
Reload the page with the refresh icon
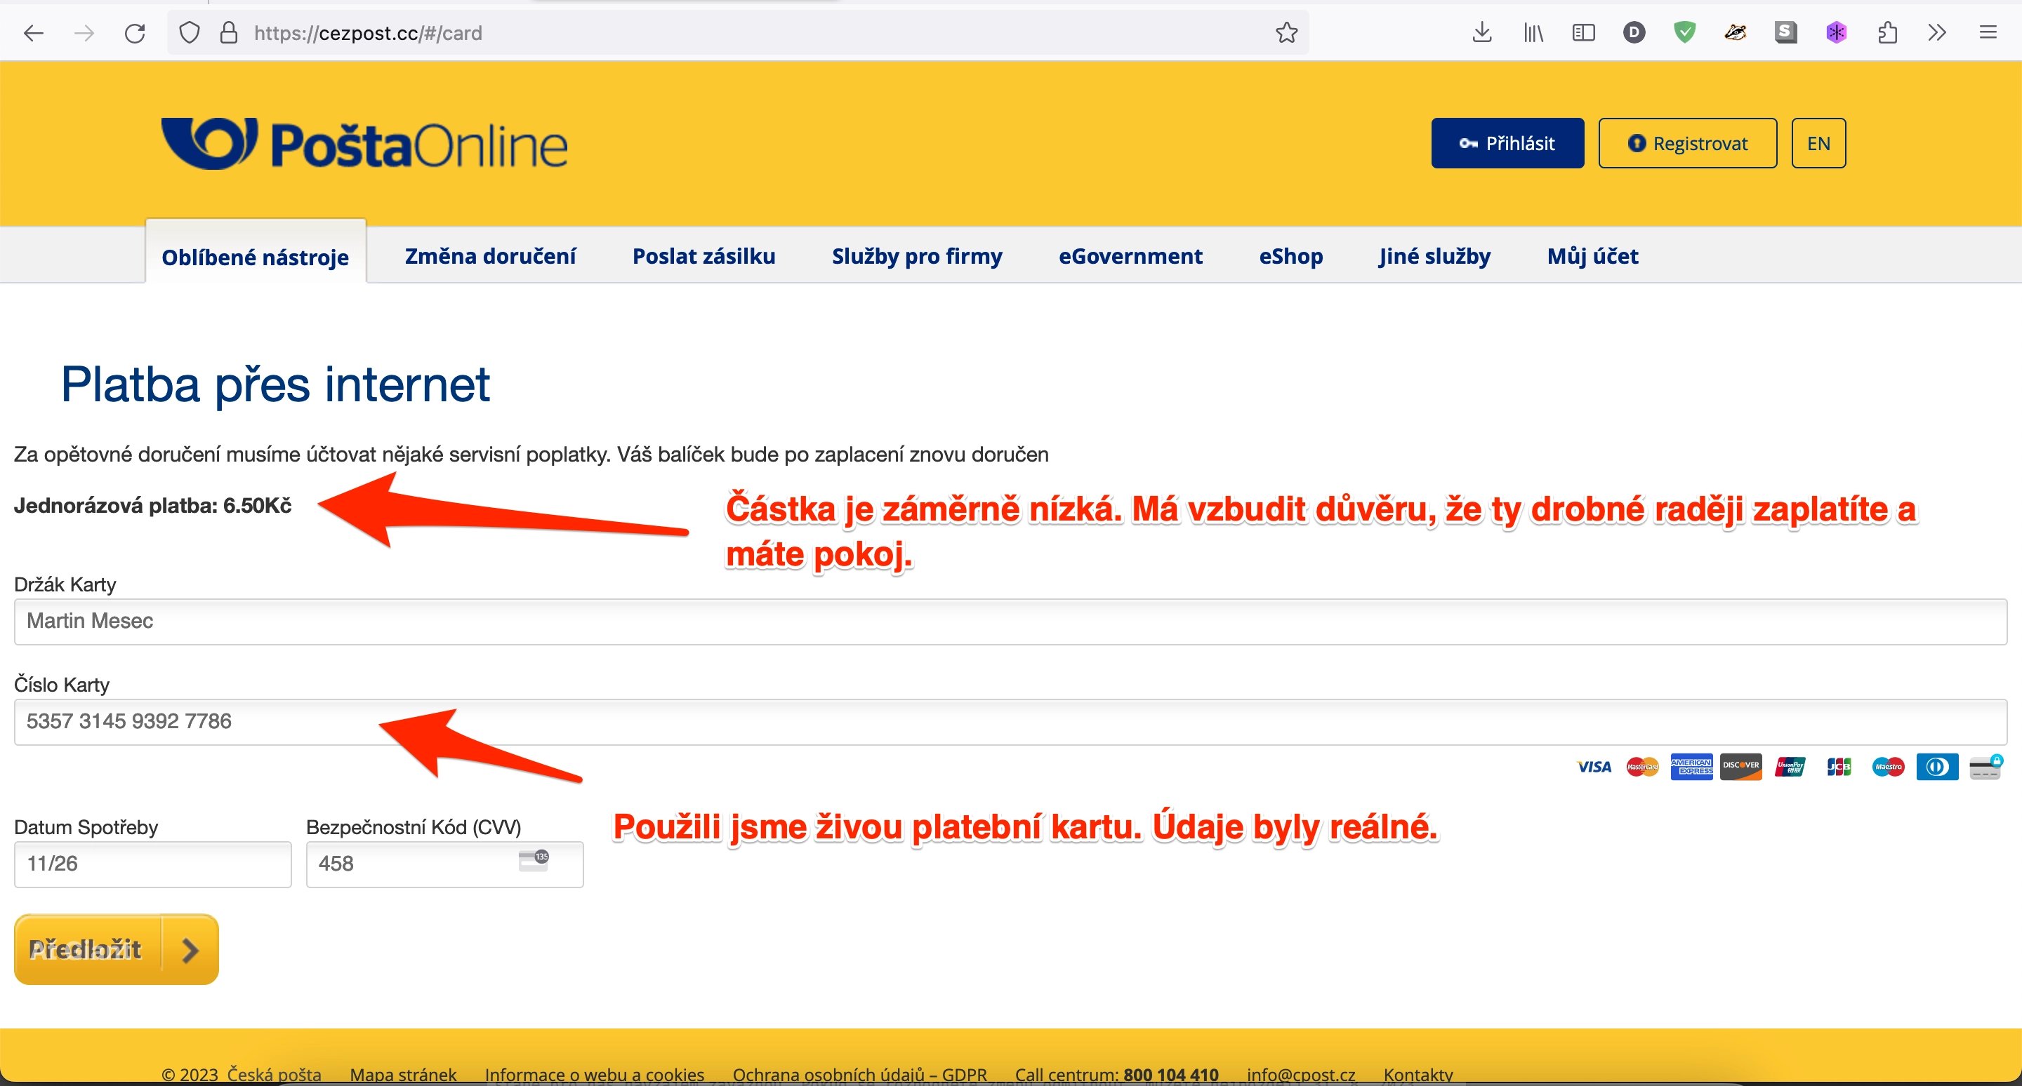(135, 33)
